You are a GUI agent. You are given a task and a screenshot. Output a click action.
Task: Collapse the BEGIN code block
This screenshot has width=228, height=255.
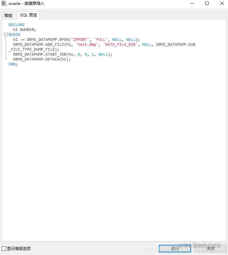[6, 35]
